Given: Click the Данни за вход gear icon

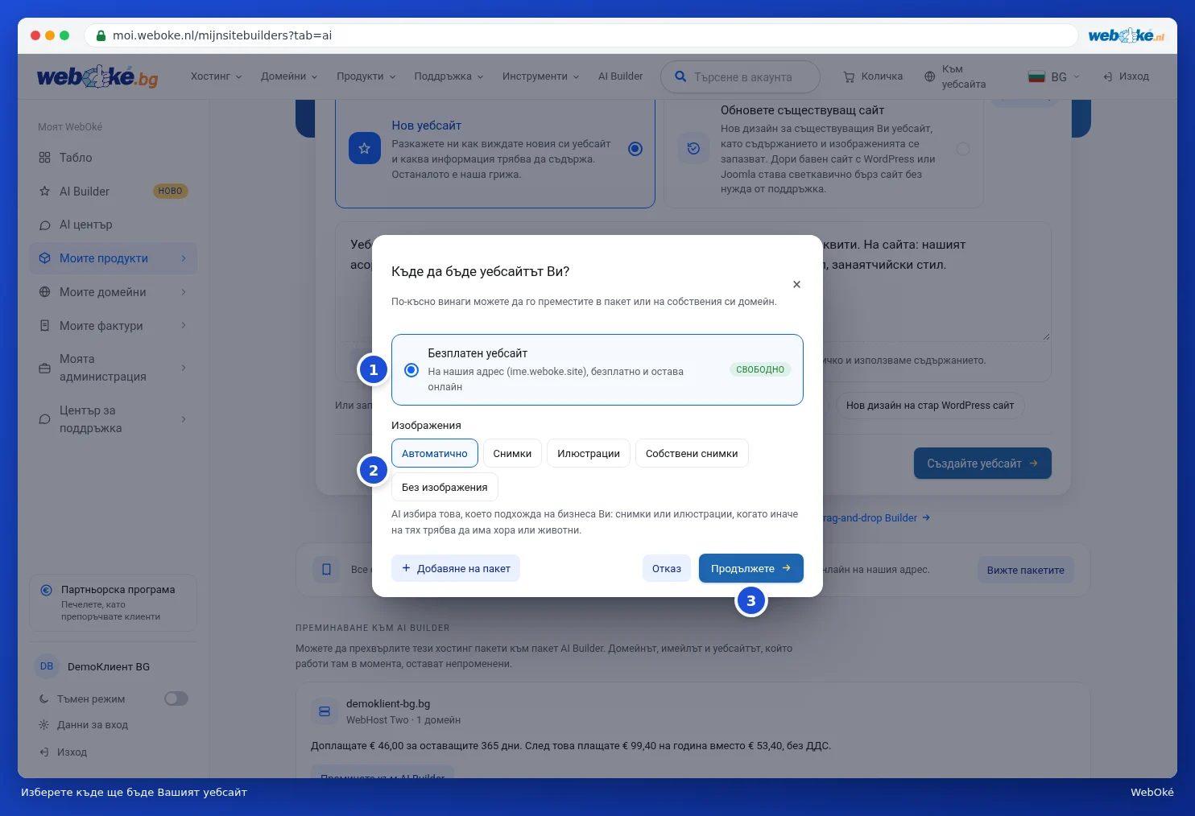Looking at the screenshot, I should tap(44, 725).
